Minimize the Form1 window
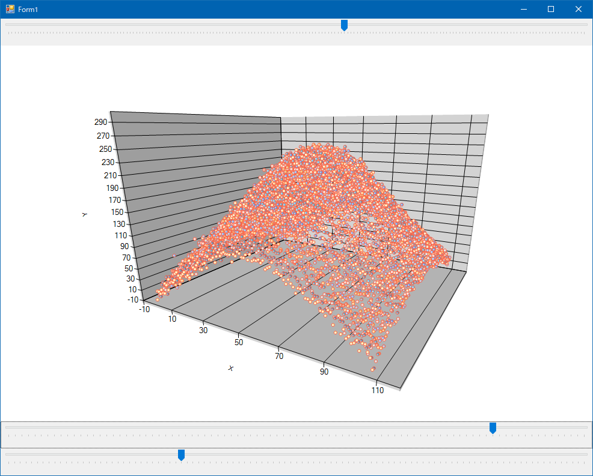 [524, 9]
